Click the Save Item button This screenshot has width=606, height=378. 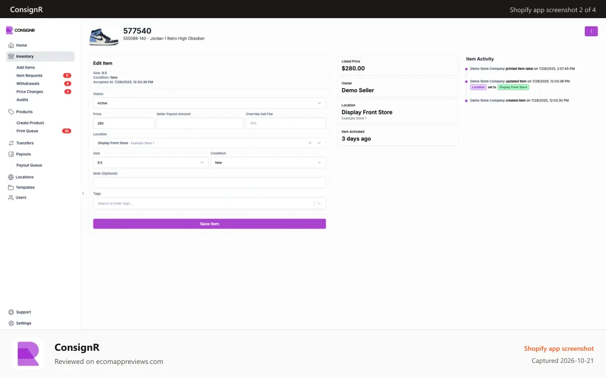coord(210,224)
